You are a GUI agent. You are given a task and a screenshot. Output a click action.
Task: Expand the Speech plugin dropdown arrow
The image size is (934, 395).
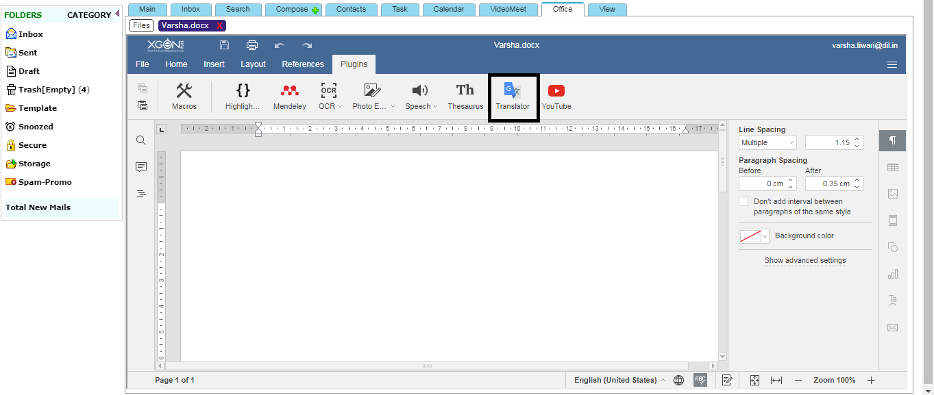click(x=436, y=107)
